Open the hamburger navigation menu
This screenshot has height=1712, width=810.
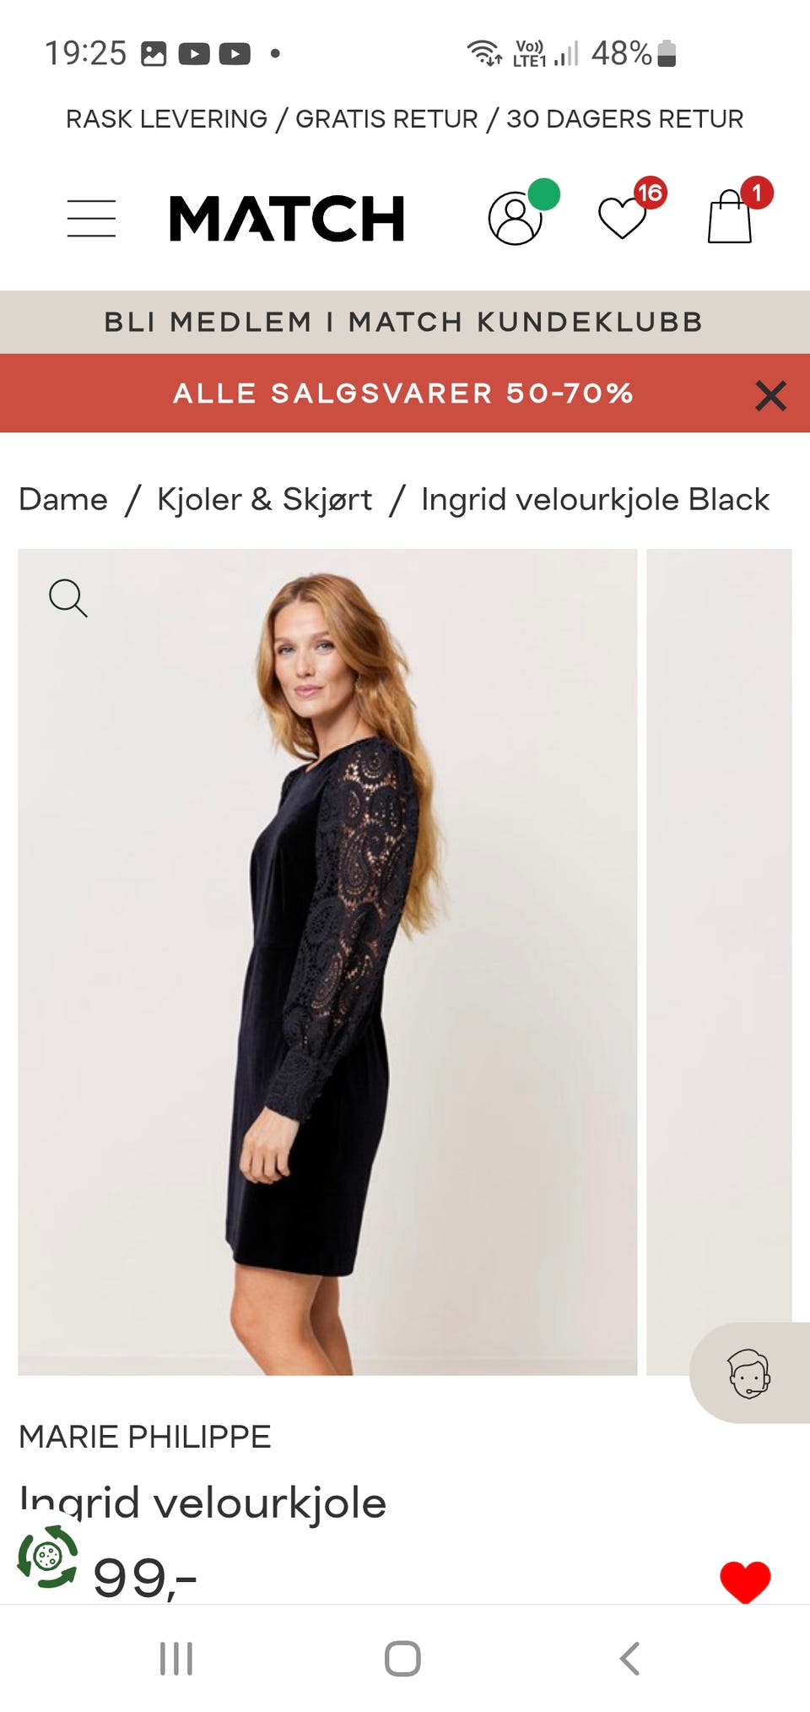coord(90,217)
